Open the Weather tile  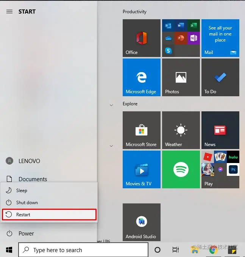pos(181,130)
